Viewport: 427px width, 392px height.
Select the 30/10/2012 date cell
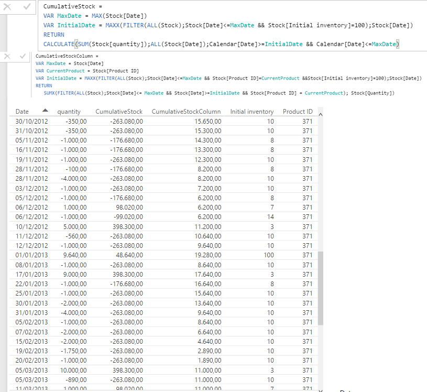coord(31,121)
